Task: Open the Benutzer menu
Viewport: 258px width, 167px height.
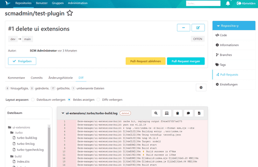Action: tap(42, 3)
